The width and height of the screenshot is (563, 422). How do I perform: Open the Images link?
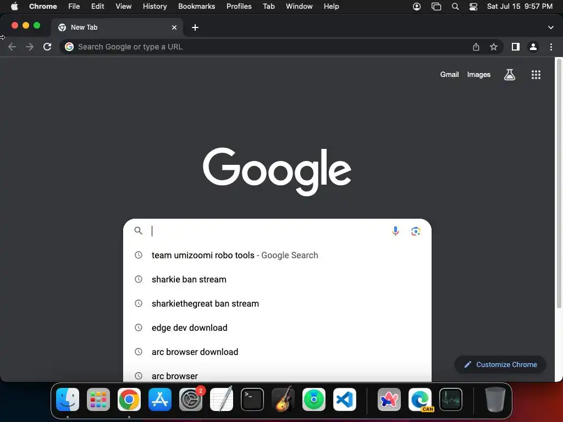pos(479,74)
